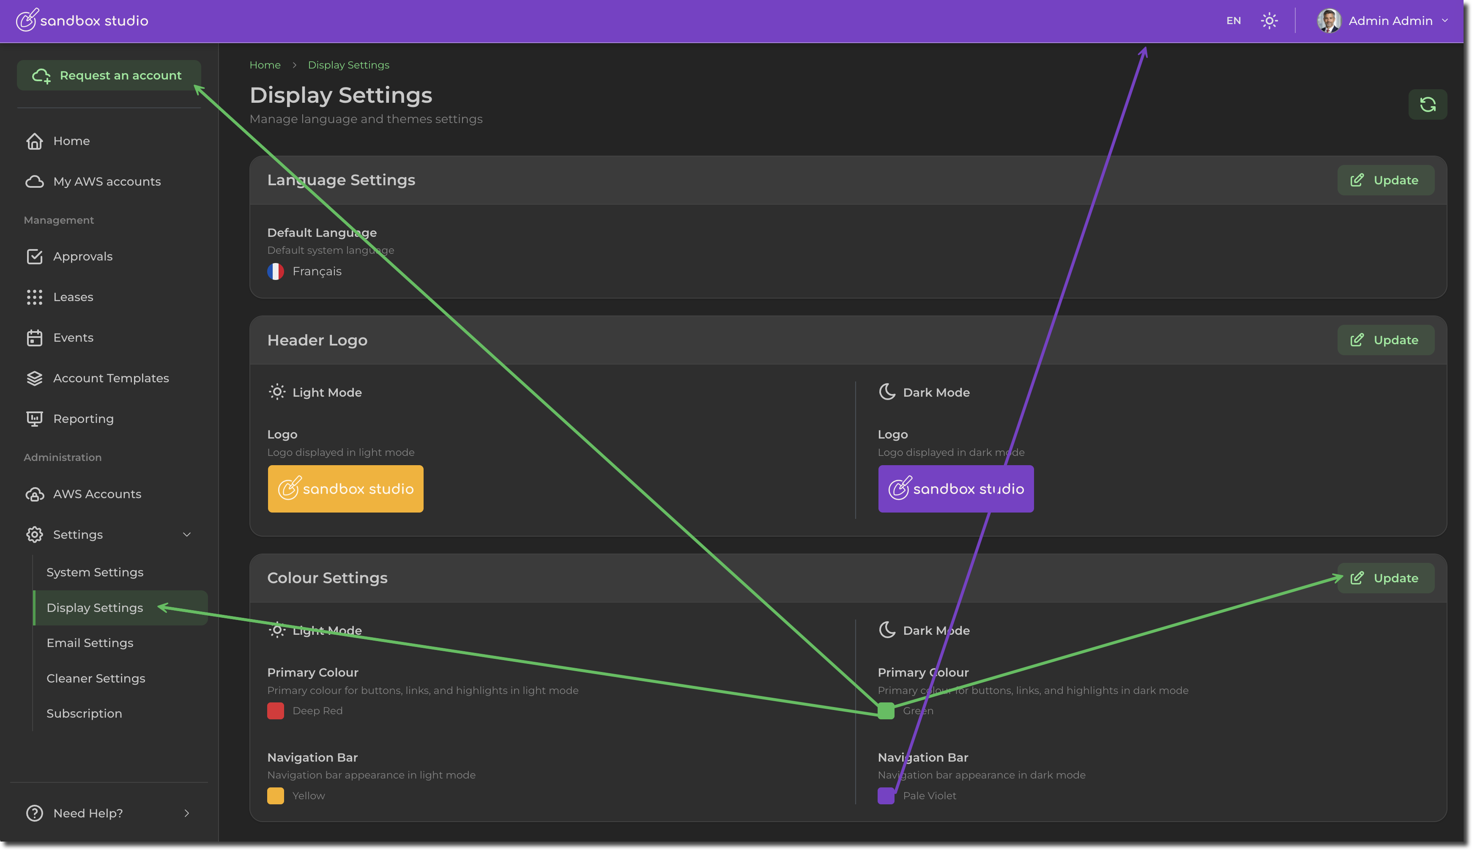Click the Home breadcrumb link
The height and width of the screenshot is (850, 1472).
point(265,65)
